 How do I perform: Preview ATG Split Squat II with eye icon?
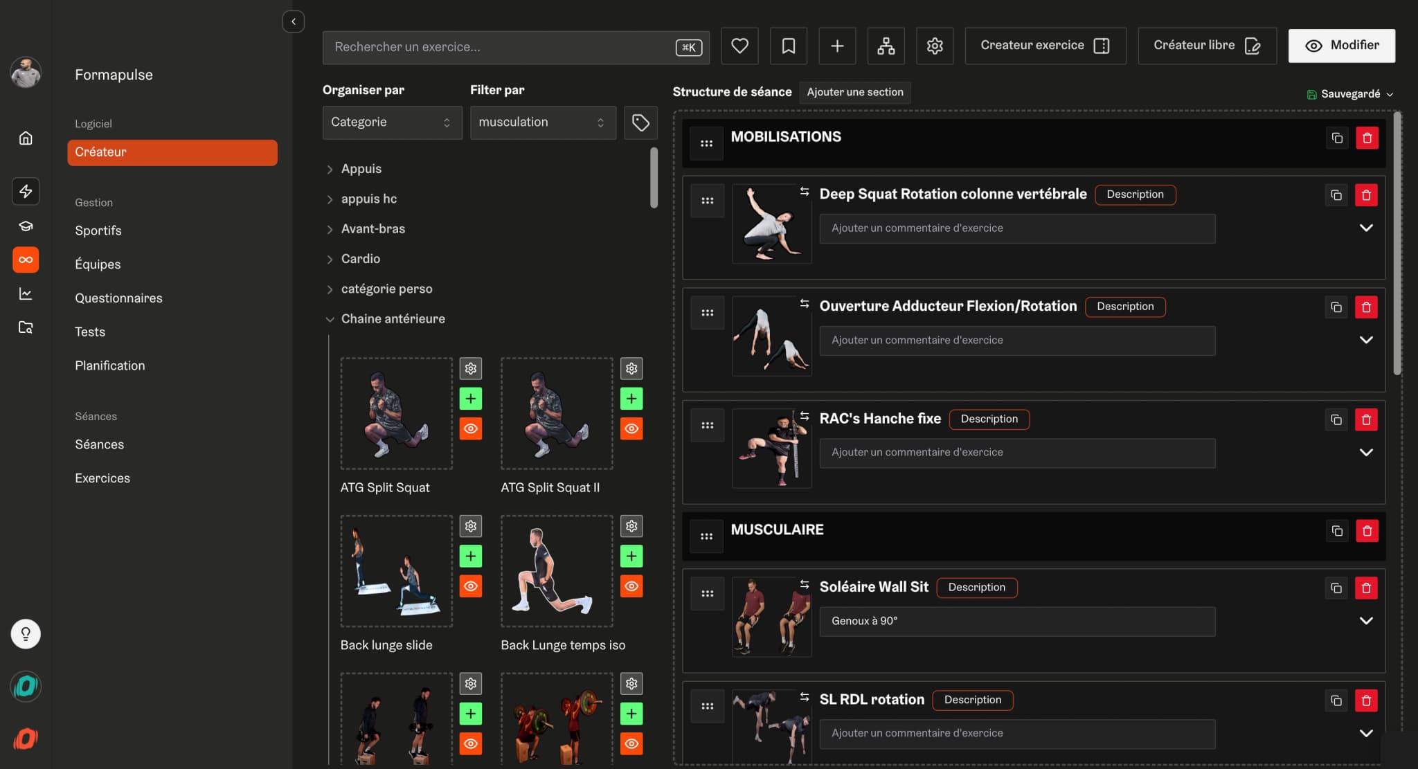coord(631,428)
